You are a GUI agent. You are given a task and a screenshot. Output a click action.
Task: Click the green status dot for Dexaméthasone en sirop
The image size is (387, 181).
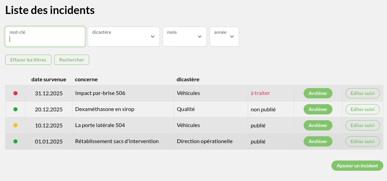coord(15,109)
